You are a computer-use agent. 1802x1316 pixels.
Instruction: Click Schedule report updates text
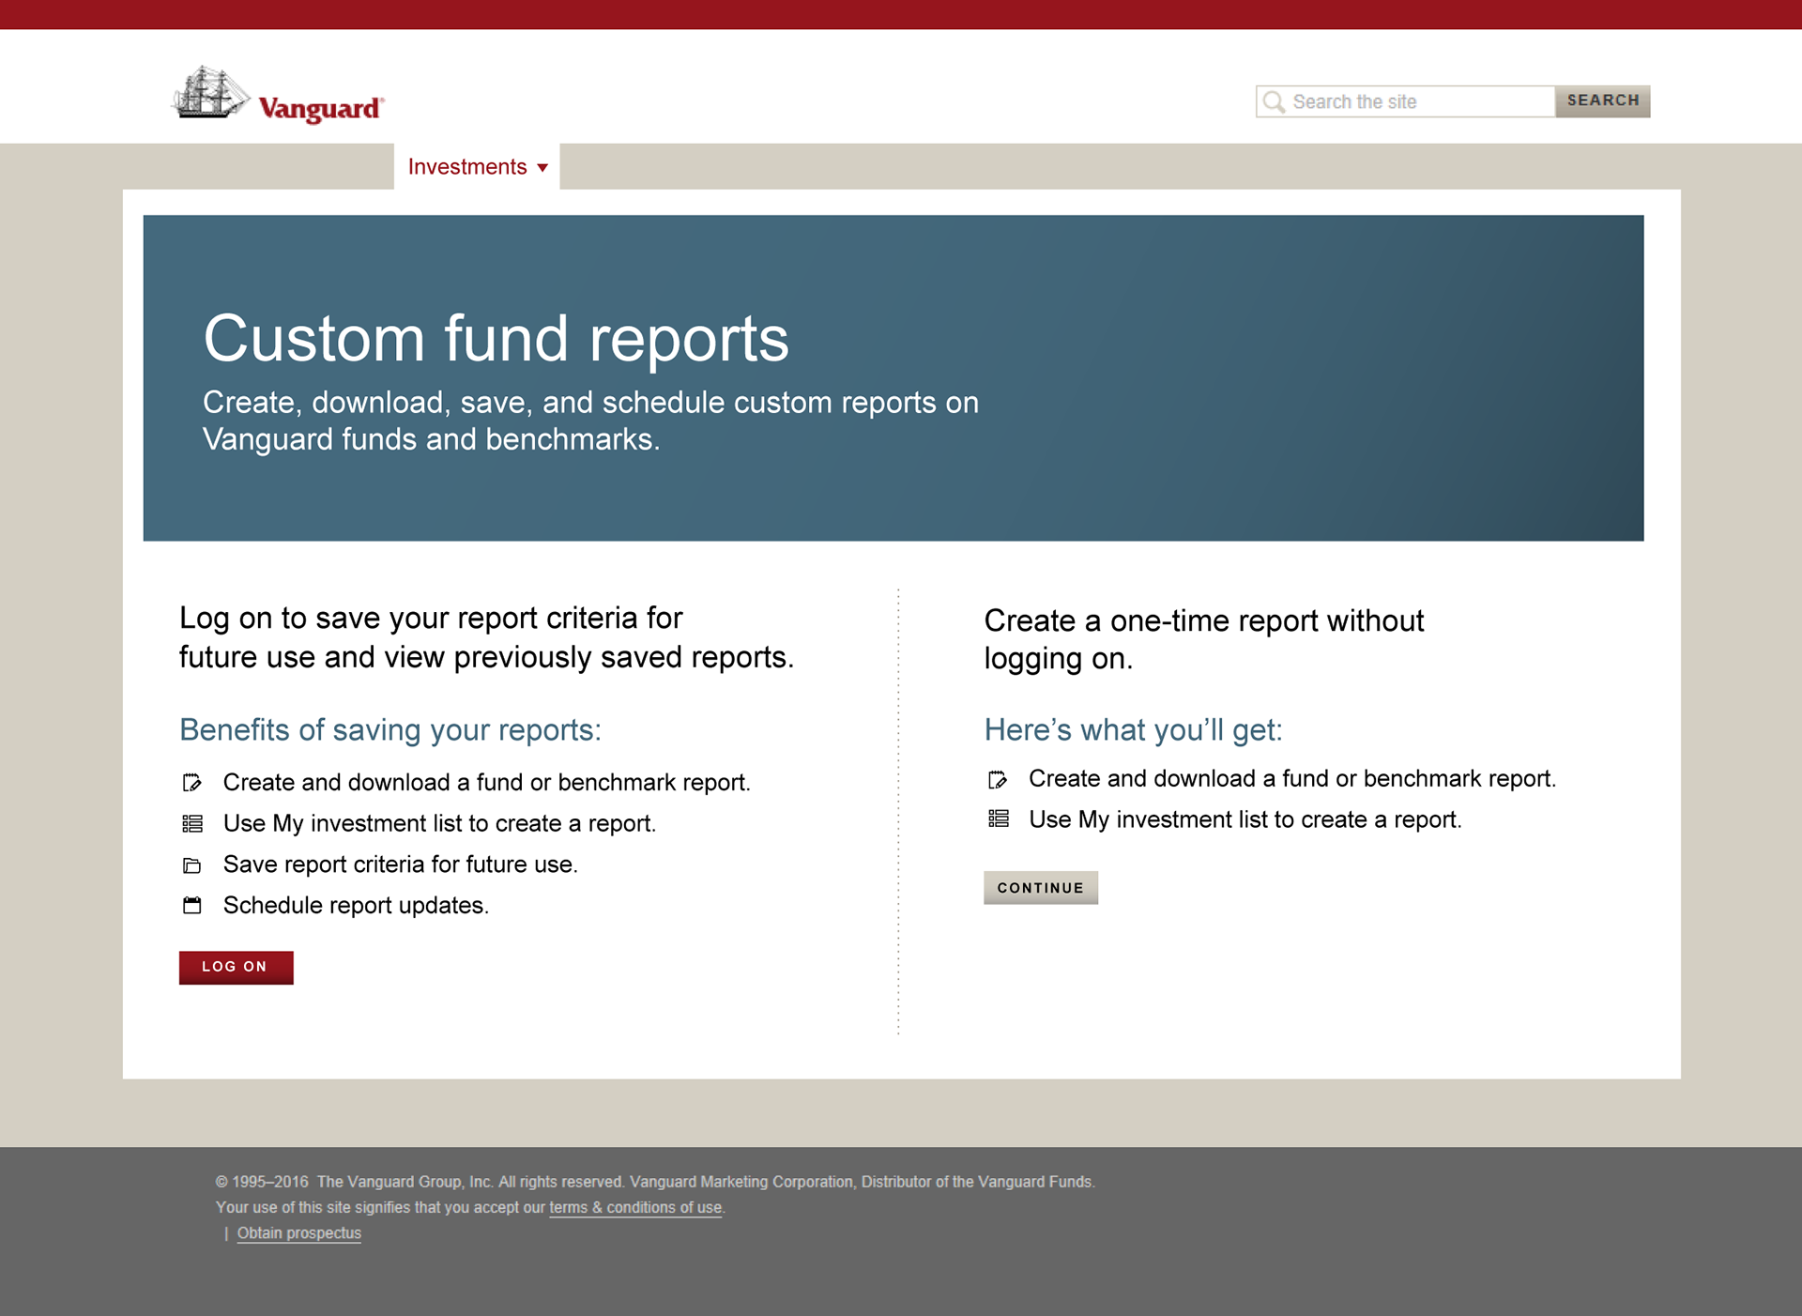[356, 905]
